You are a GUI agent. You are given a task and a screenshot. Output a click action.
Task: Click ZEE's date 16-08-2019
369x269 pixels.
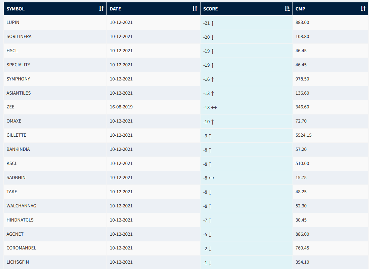pos(121,107)
